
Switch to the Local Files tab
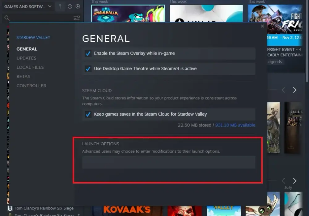click(30, 67)
